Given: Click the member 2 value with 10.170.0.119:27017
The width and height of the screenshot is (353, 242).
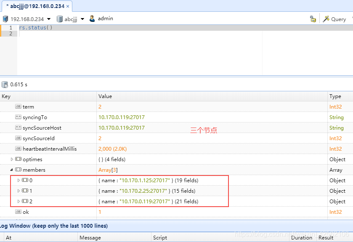Looking at the screenshot, I should pos(149,202).
